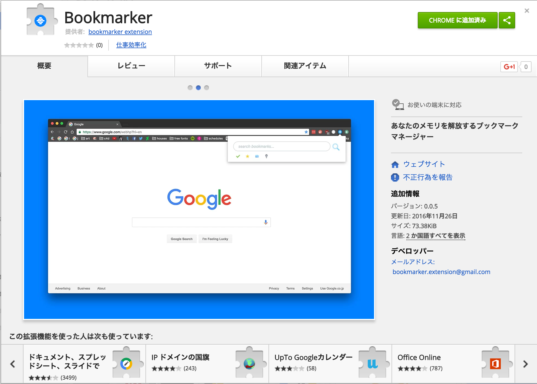Open the UpTo Google Calendar extension icon
This screenshot has height=384, width=537.
click(372, 363)
